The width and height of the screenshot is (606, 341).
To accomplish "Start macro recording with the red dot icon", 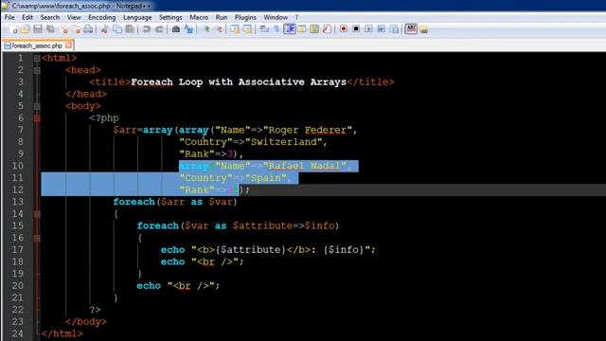I will tap(343, 29).
